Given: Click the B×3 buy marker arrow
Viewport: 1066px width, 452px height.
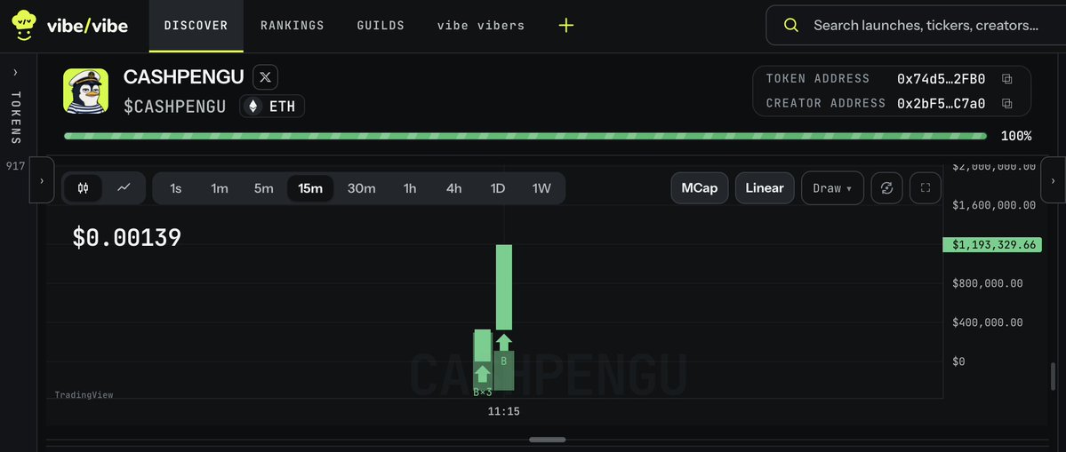Looking at the screenshot, I should (482, 374).
